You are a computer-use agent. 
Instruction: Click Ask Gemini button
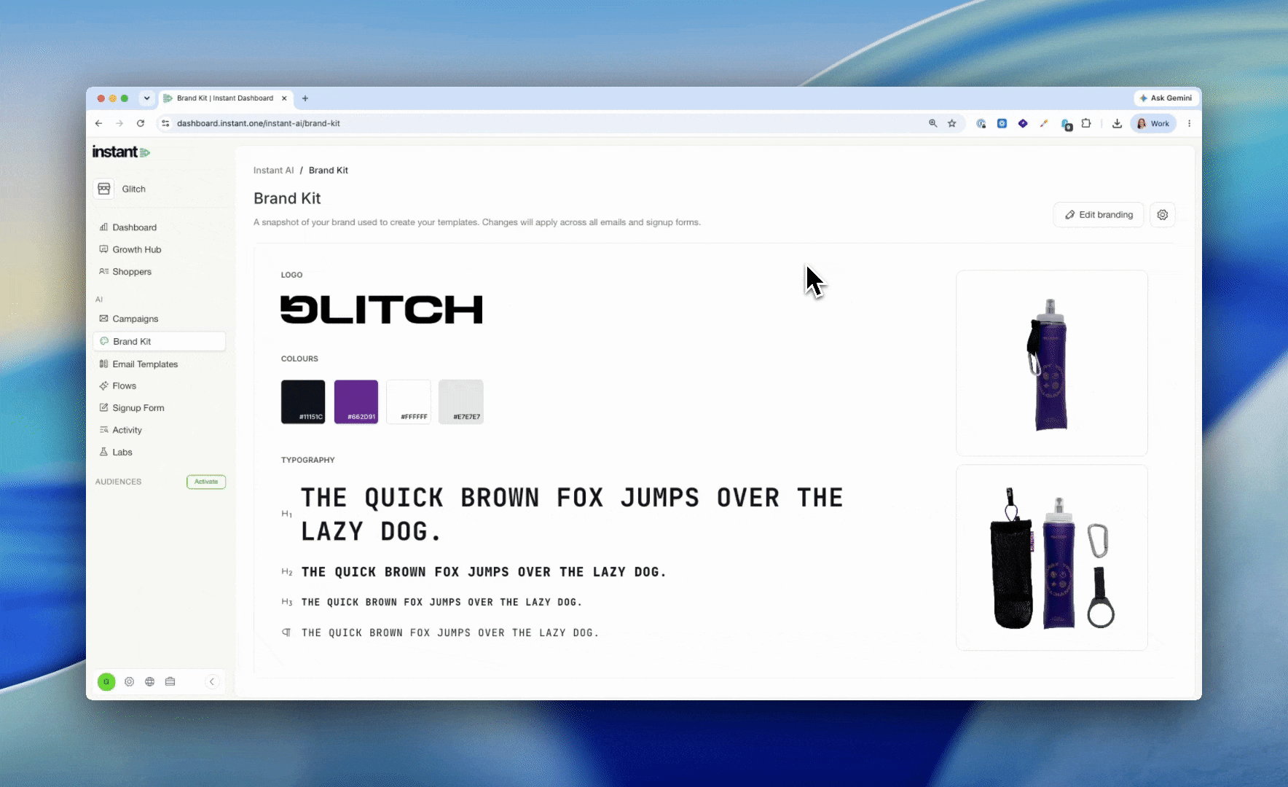point(1166,98)
